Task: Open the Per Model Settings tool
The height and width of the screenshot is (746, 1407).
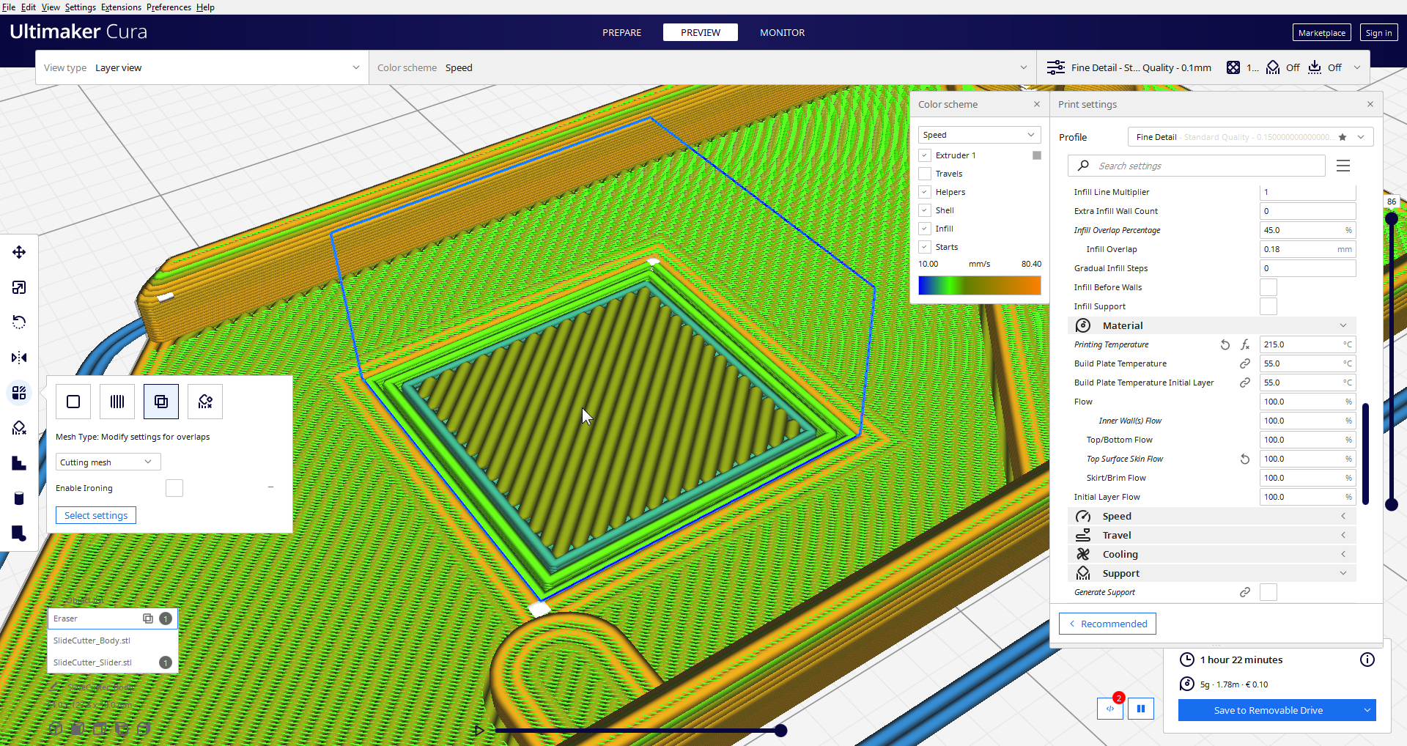Action: click(x=19, y=393)
